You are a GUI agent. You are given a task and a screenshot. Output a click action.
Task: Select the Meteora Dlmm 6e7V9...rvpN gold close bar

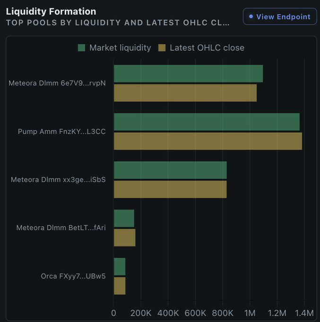[x=185, y=93]
